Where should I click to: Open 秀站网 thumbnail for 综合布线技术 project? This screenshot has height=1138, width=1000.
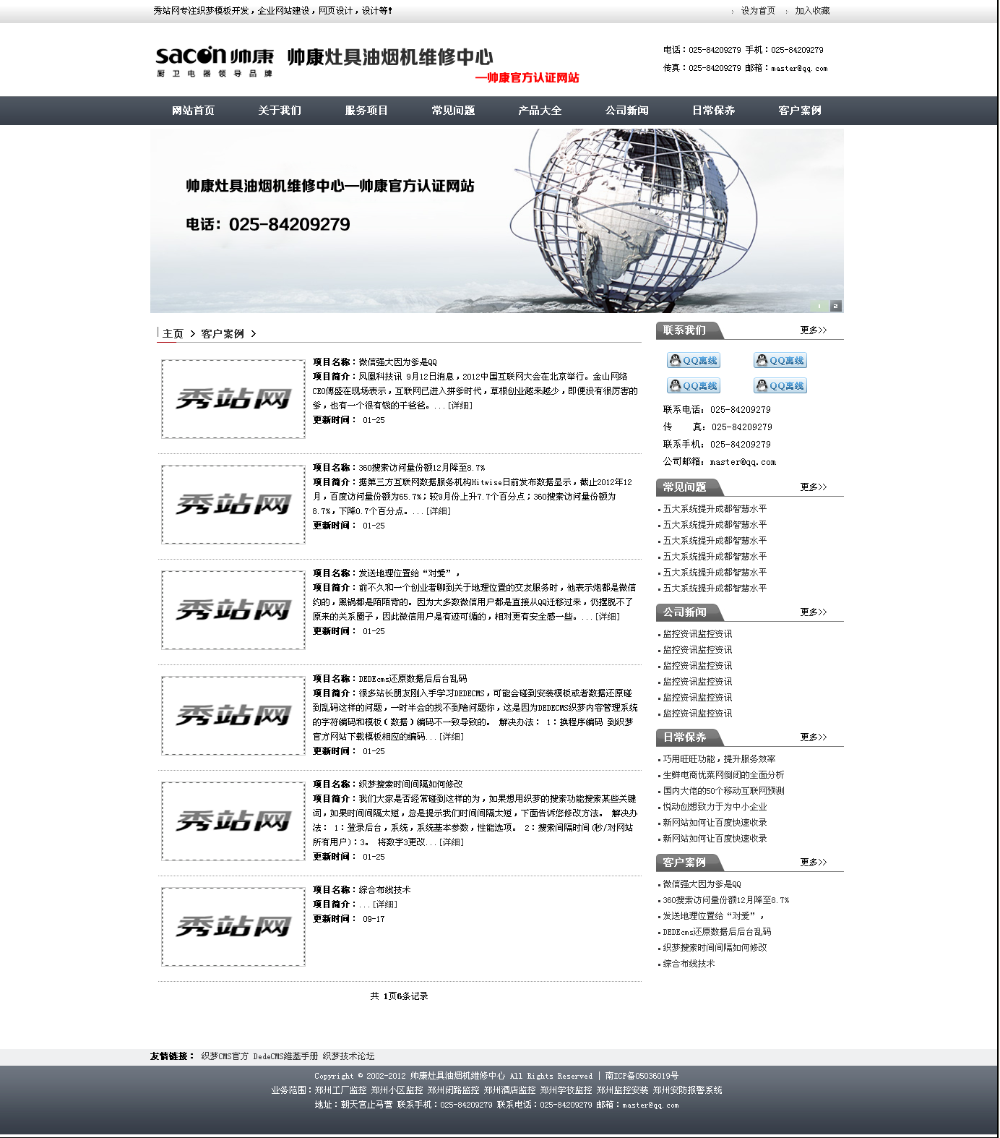pyautogui.click(x=233, y=927)
